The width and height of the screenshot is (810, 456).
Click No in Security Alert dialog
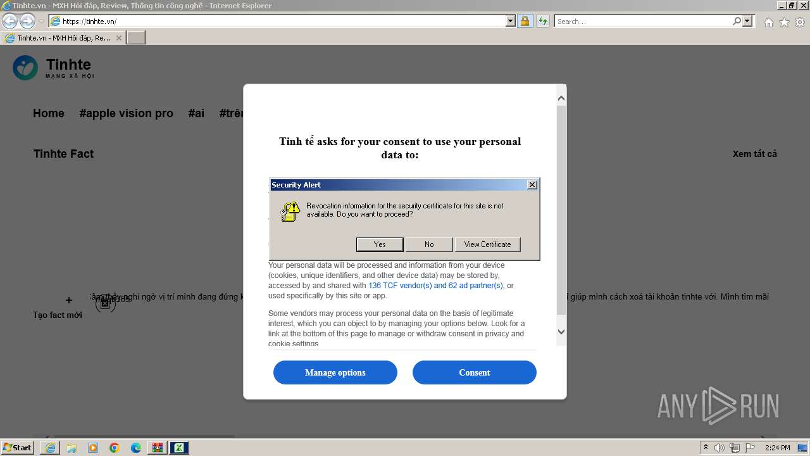(429, 244)
